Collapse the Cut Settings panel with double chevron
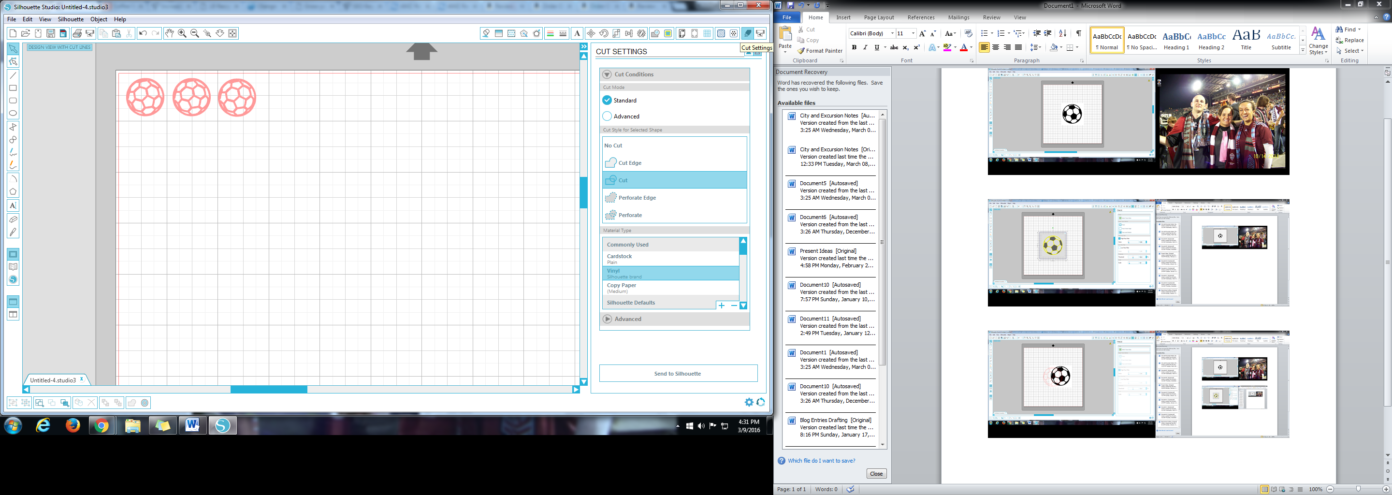The width and height of the screenshot is (1392, 495). [x=583, y=47]
